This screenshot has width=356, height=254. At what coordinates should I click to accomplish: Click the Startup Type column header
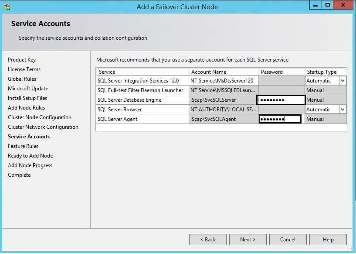point(326,72)
